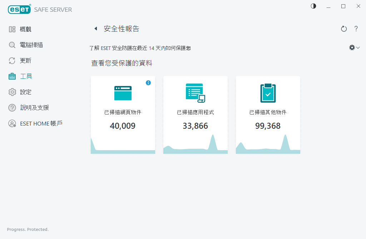Click the ESET HOME 帳戶 user icon
Screen dimensions: 366x239
pos(12,123)
